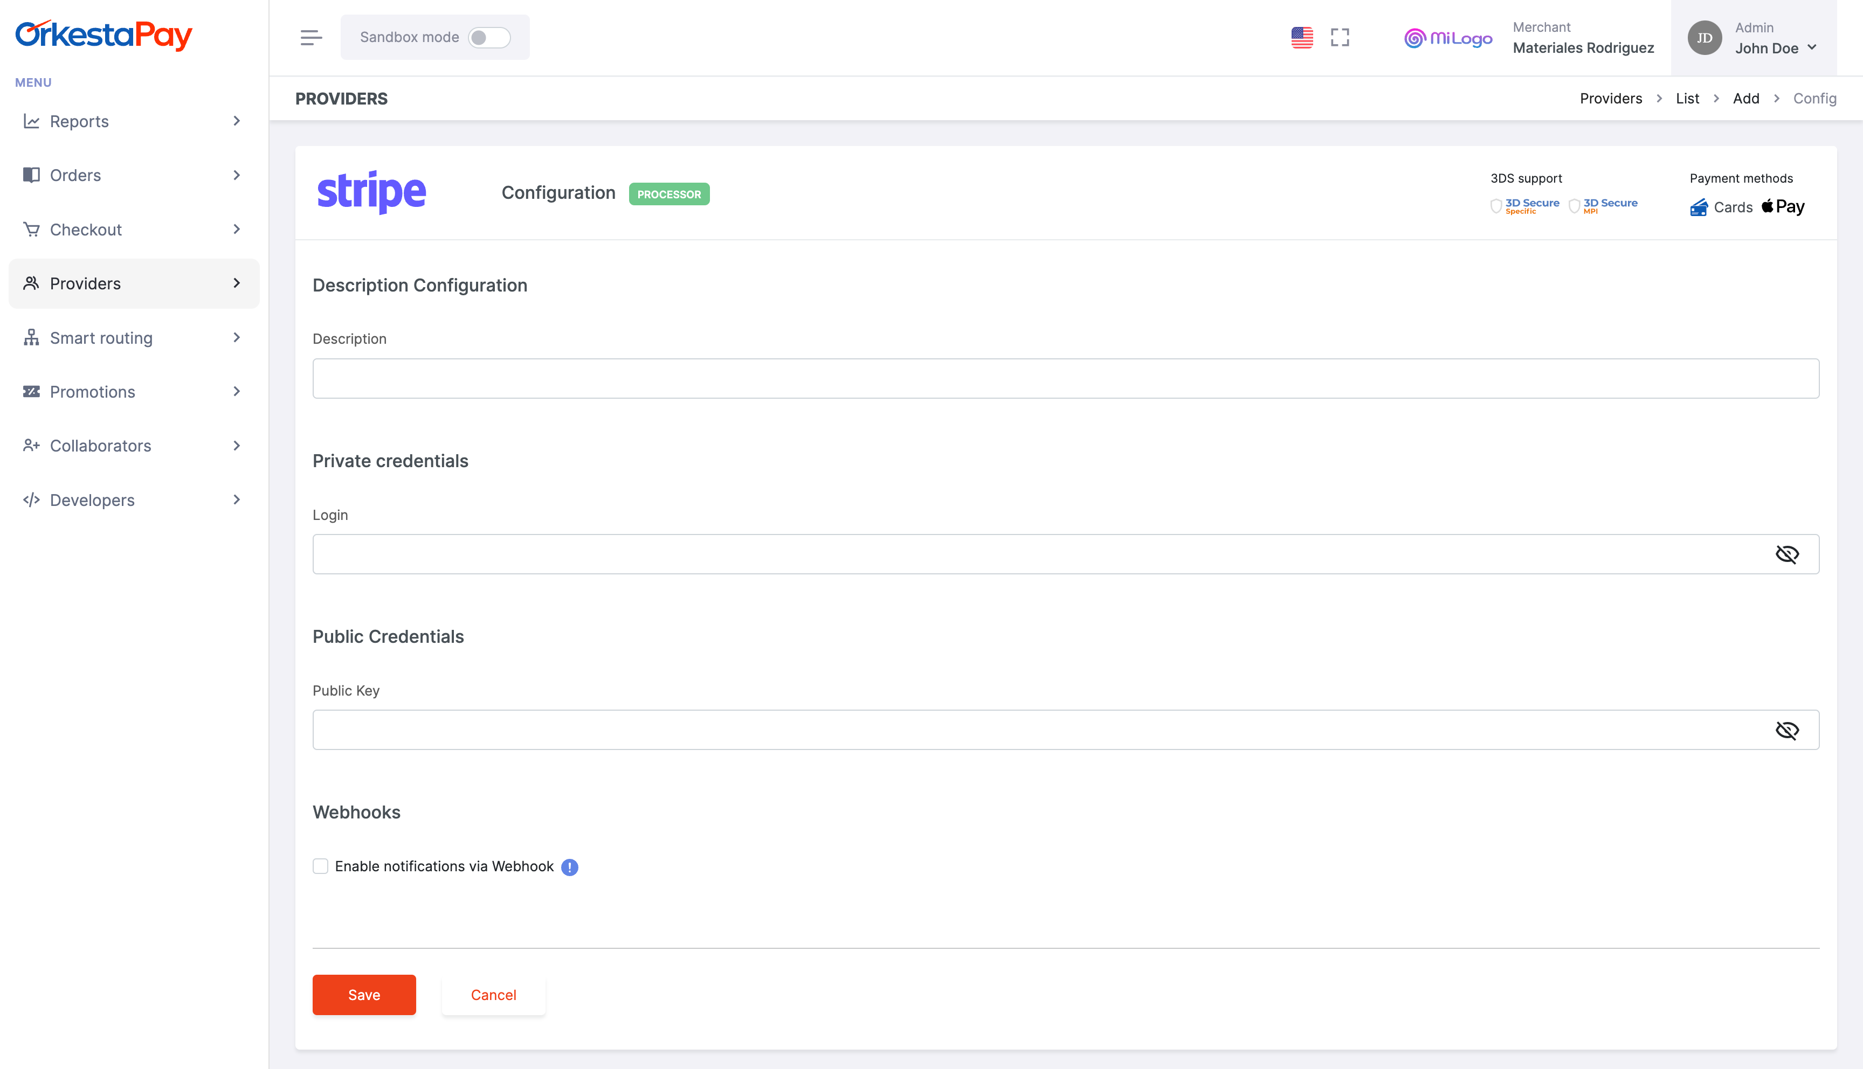
Task: Click the Smart routing network icon
Action: click(x=31, y=338)
